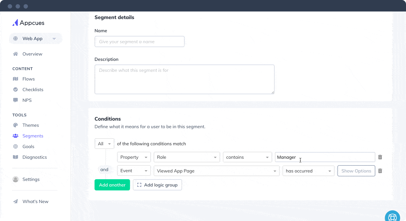Screen dimensions: 406x221
Task: Open the All conditions match dropdown
Action: click(x=104, y=143)
